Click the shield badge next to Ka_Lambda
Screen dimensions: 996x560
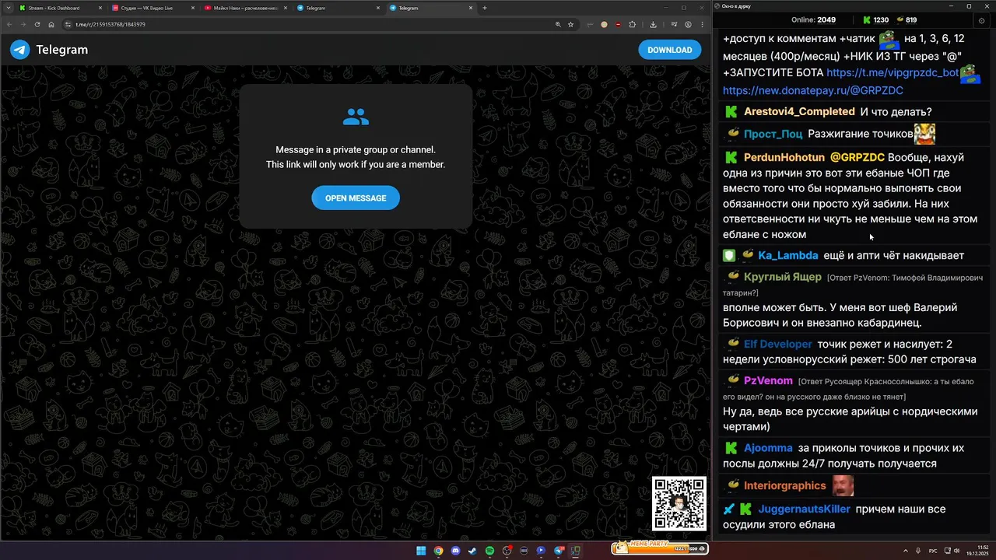[729, 255]
